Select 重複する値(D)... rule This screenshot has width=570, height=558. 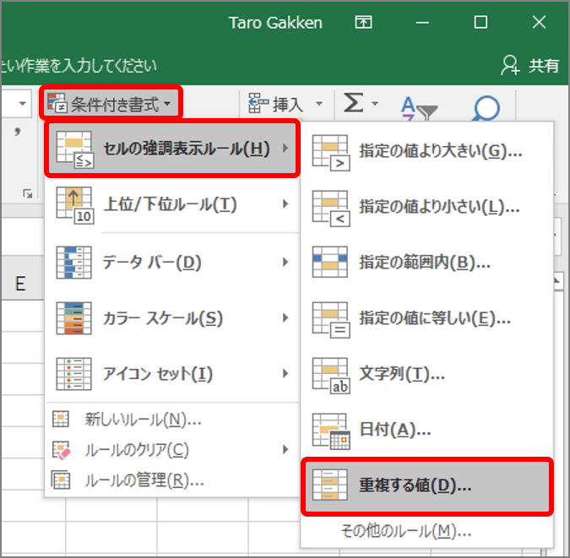coord(426,486)
